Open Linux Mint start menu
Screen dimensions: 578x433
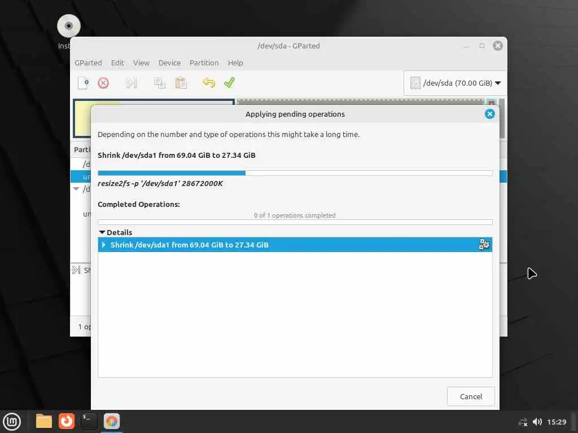[12, 422]
